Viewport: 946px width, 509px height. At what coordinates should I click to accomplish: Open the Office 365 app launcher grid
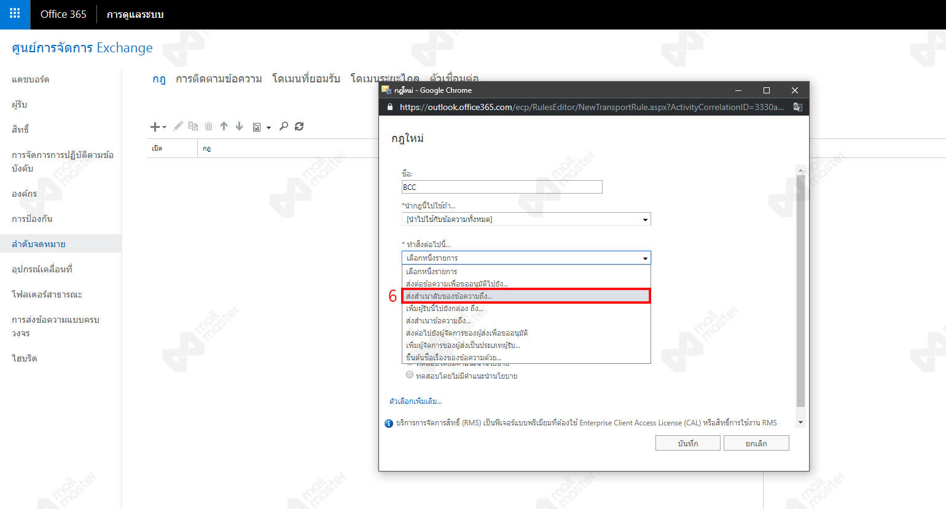[15, 14]
